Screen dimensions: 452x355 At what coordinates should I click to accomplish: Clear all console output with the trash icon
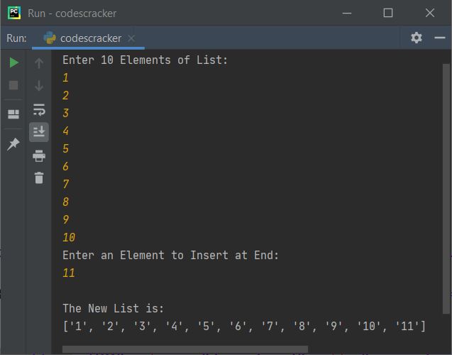pyautogui.click(x=39, y=177)
